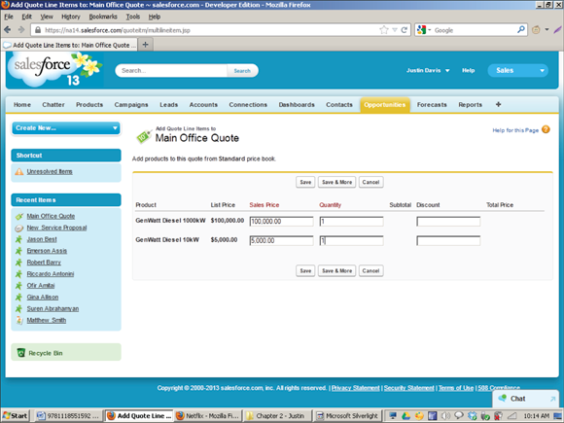Screen dimensions: 564x423
Task: Click Discount field for GenWatt Diesel 1000kW
Action: (448, 221)
